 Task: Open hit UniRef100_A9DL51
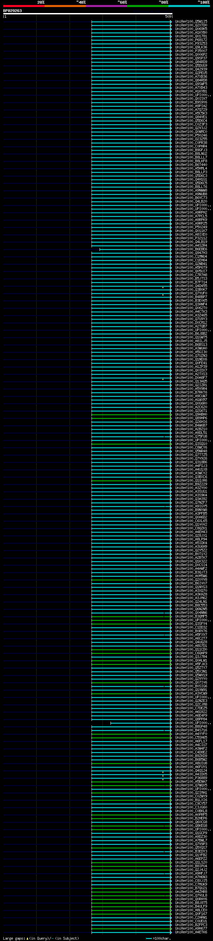point(191,433)
